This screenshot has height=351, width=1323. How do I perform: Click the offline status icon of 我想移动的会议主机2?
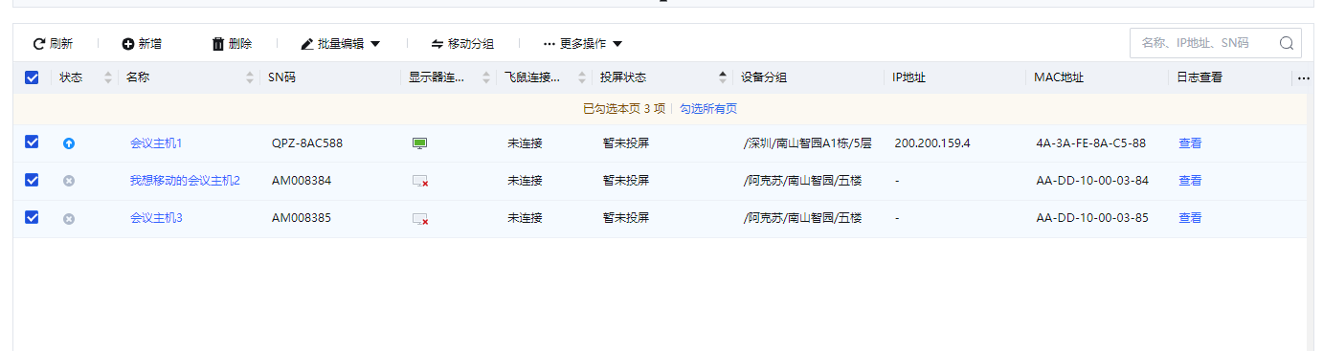click(x=69, y=181)
